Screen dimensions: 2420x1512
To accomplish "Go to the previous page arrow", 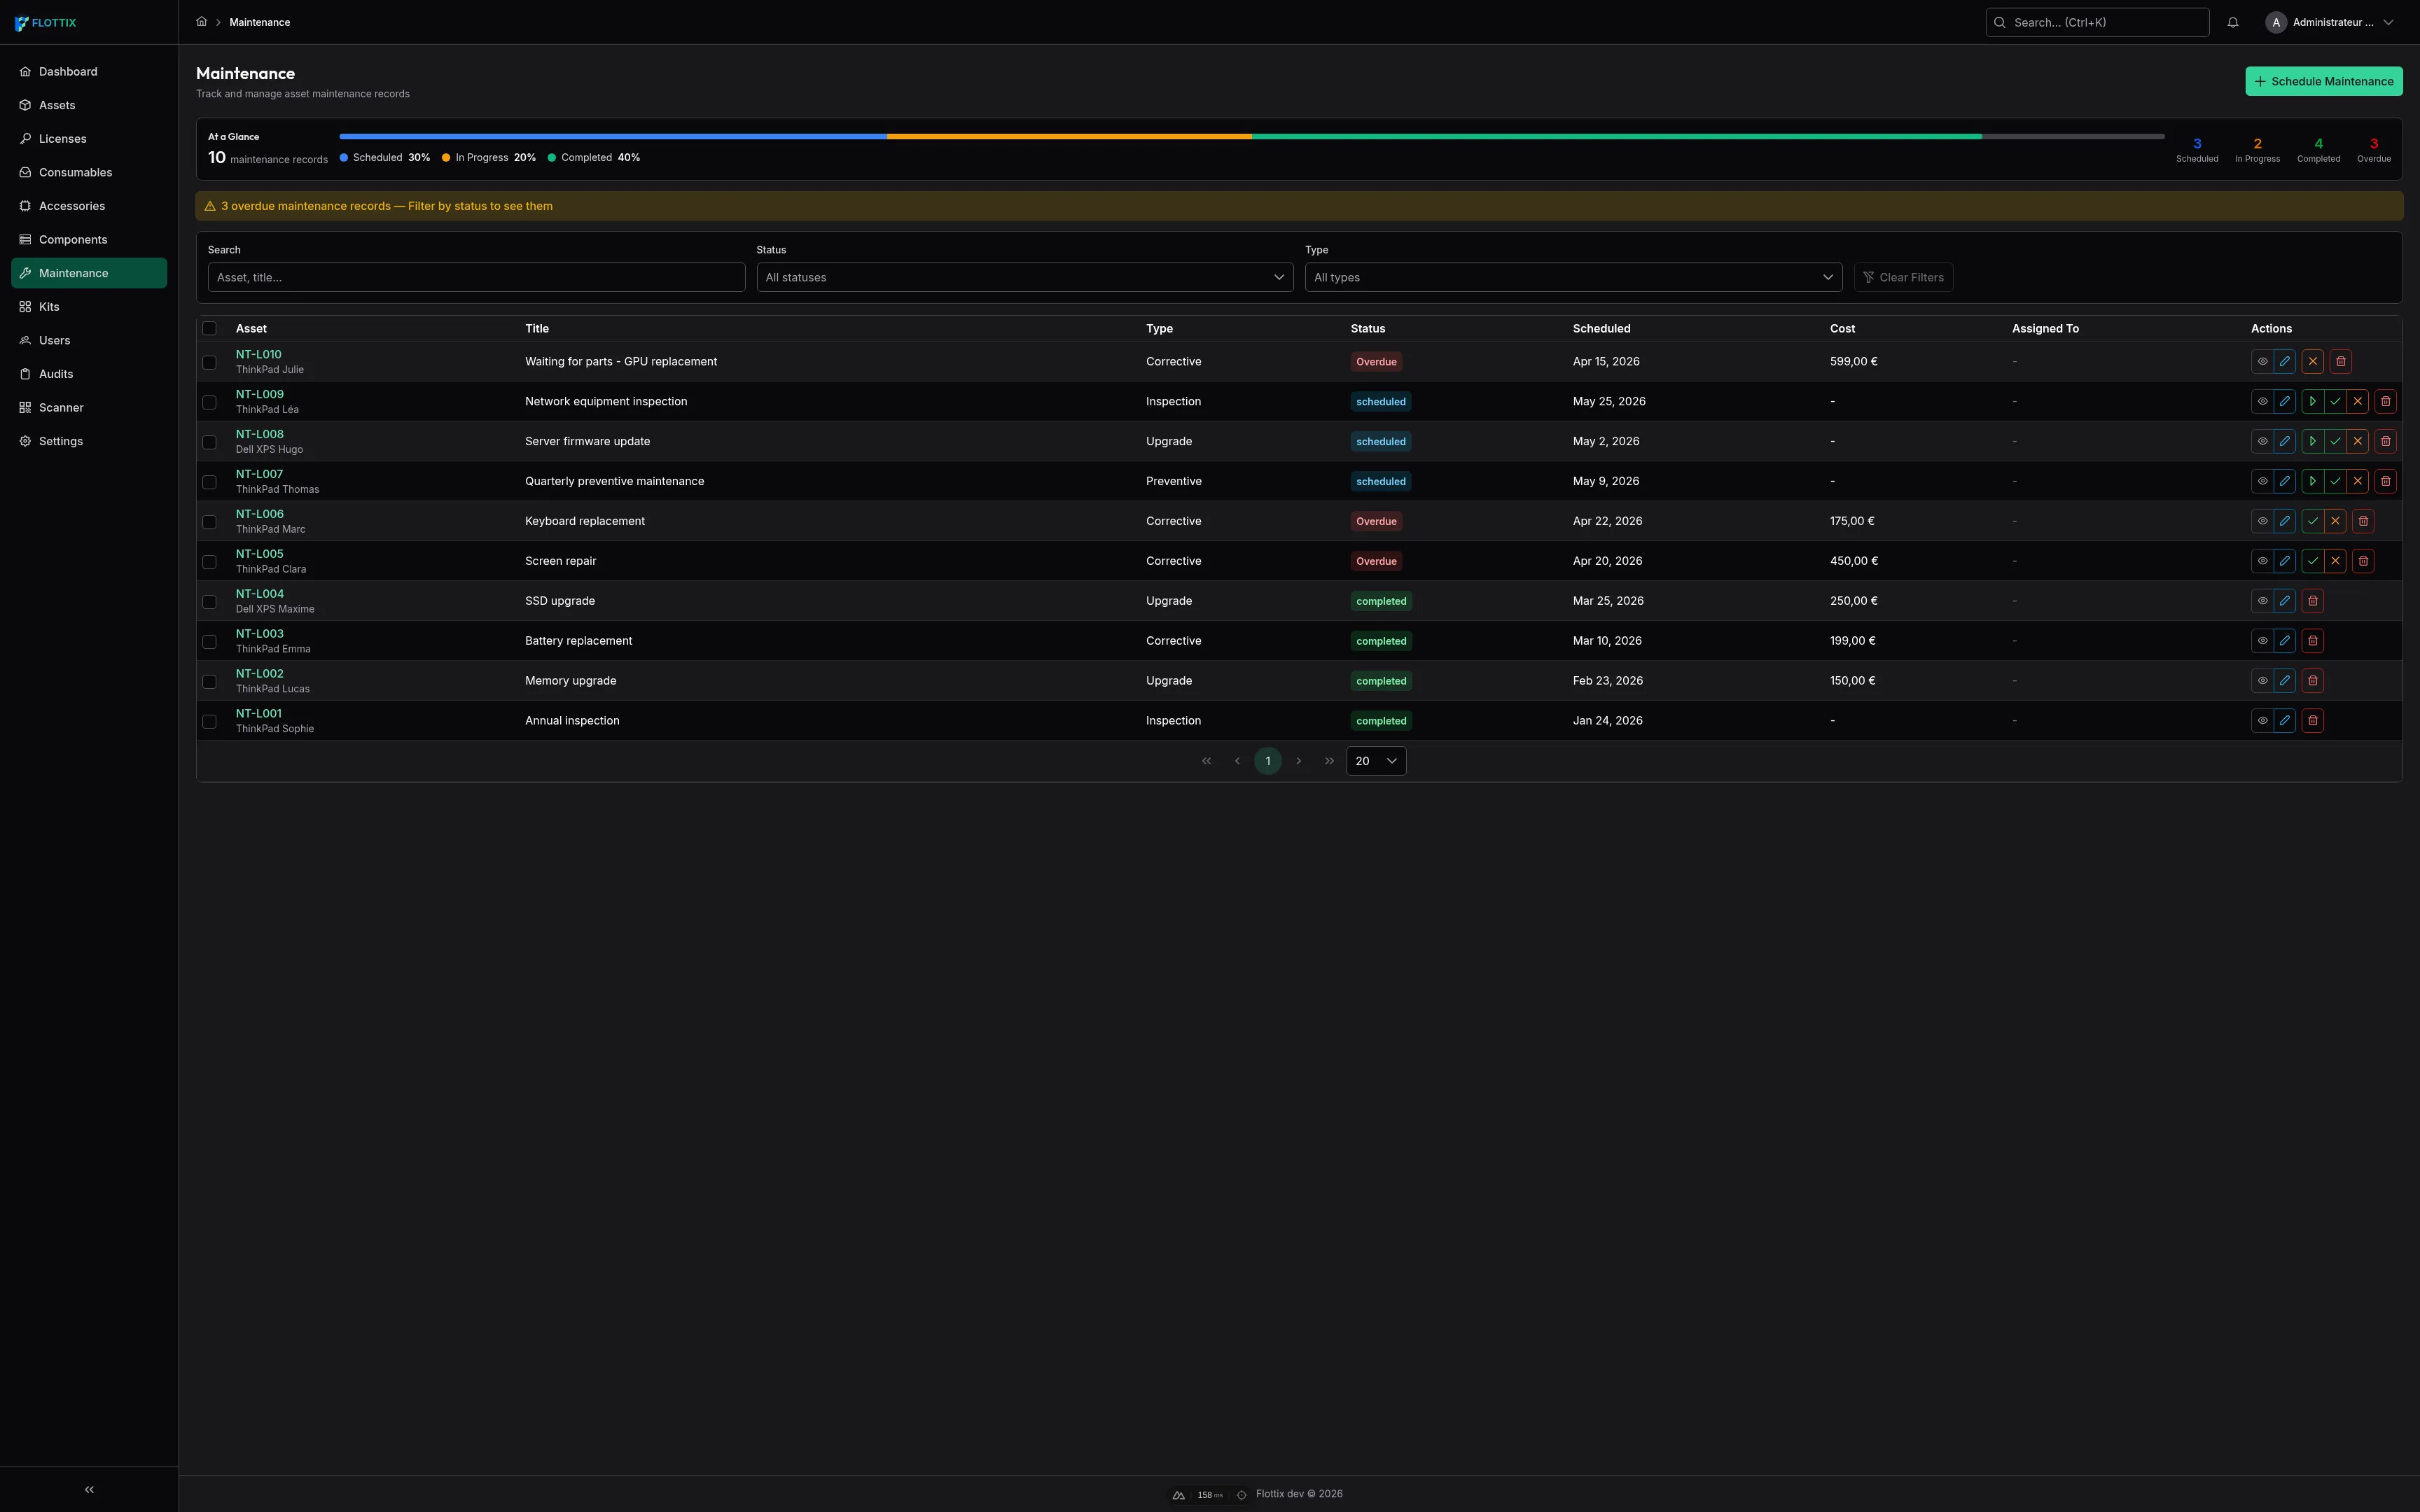I will tap(1237, 761).
